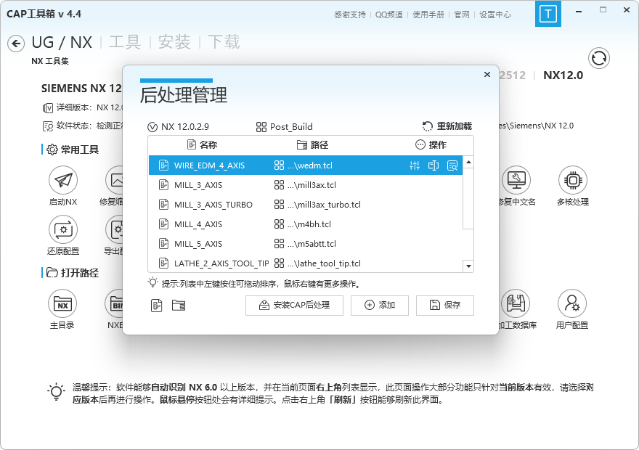
Task: Open the edit settings icon on WIRE_EDM_4_AXIS row
Action: pyautogui.click(x=415, y=165)
